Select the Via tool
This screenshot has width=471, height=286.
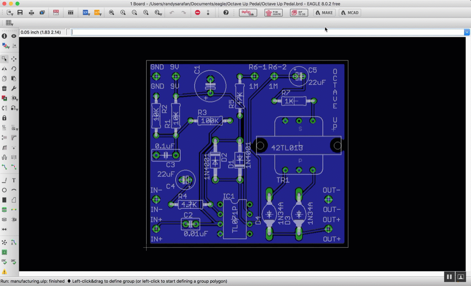4,210
